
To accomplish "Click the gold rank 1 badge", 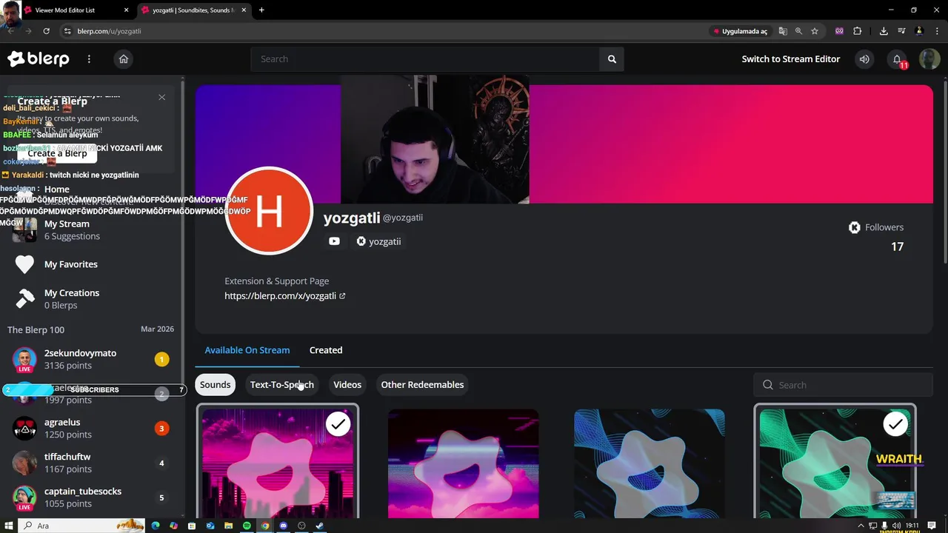I will 162,359.
